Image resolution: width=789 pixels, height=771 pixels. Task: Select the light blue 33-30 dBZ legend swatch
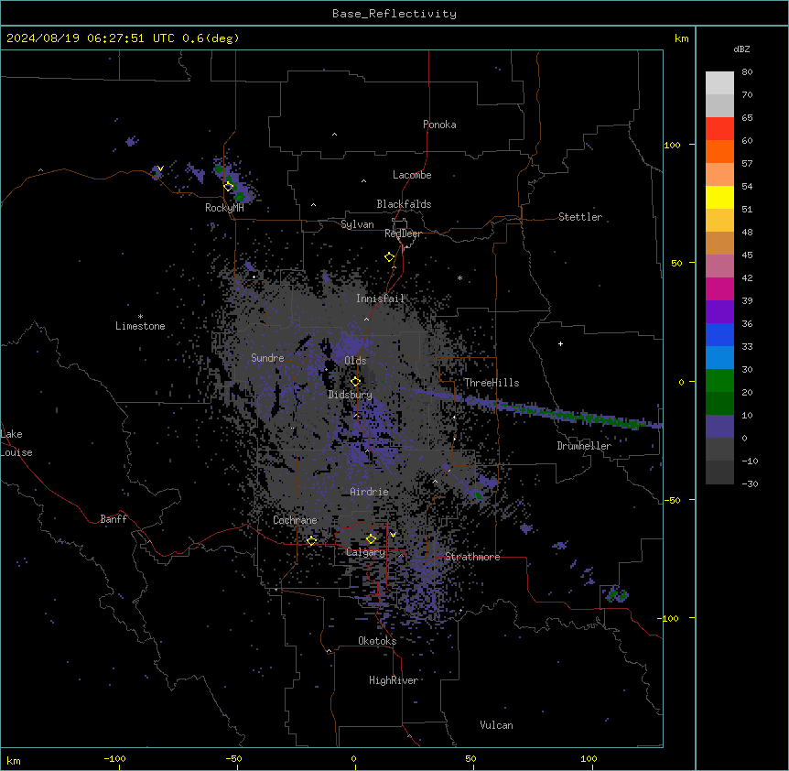click(719, 358)
